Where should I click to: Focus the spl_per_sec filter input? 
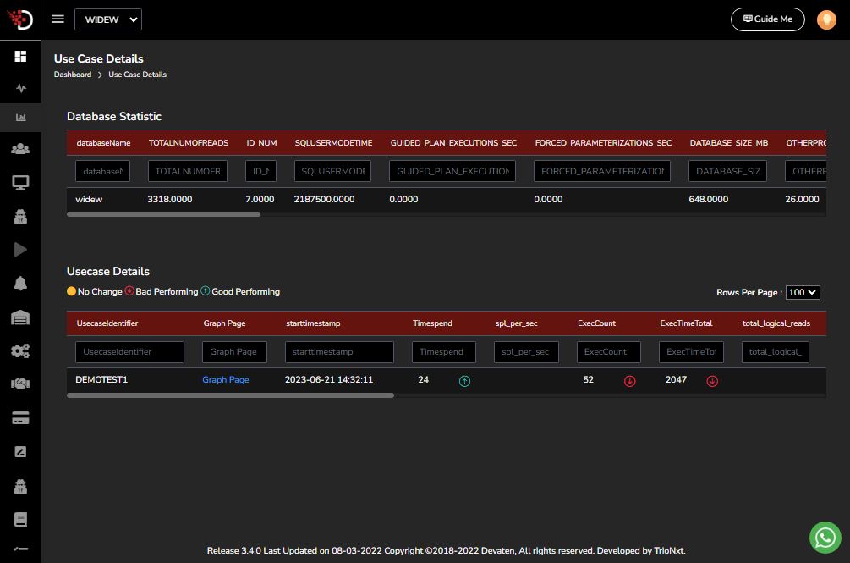click(526, 352)
